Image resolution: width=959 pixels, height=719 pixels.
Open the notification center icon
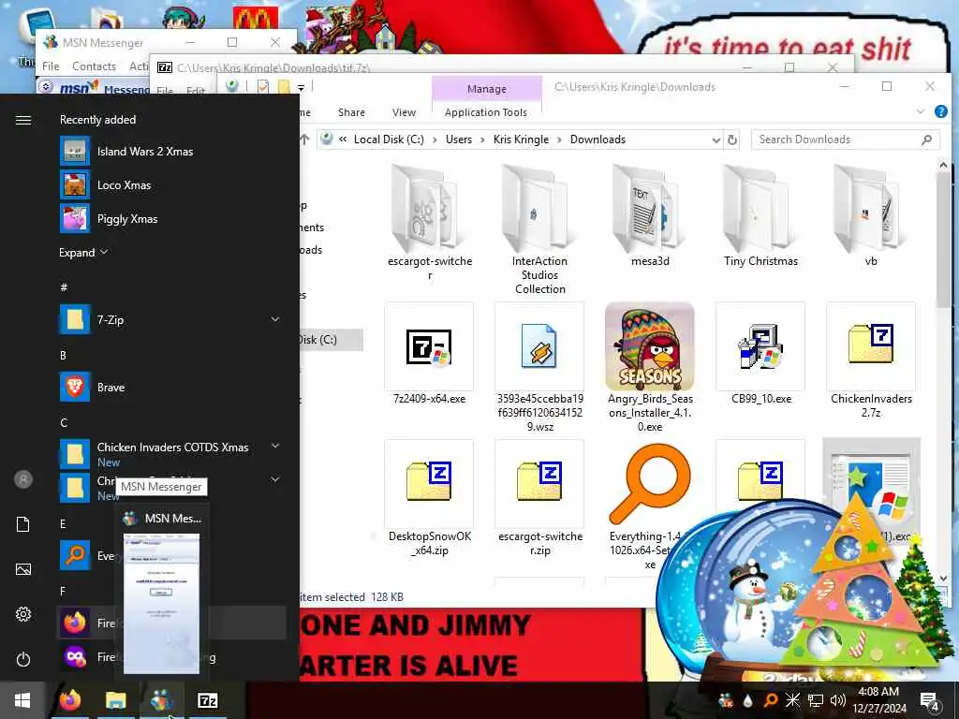[930, 700]
